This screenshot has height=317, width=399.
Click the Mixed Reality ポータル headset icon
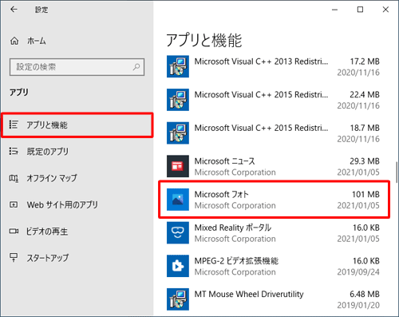[x=178, y=233]
